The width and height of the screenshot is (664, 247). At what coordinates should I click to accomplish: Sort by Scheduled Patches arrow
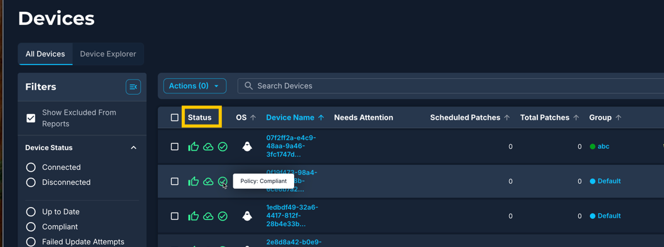click(507, 118)
